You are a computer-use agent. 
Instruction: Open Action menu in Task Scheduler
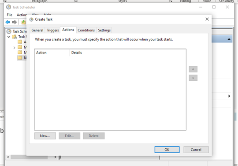click(x=22, y=15)
